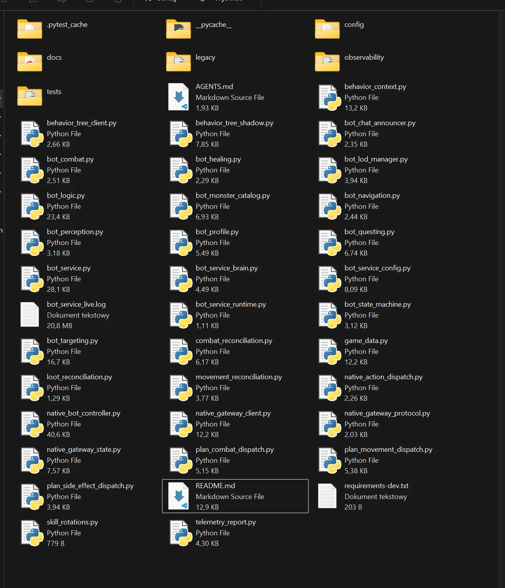Image resolution: width=505 pixels, height=588 pixels.
Task: Click the behavior_context.py Python icon
Action: [x=330, y=98]
